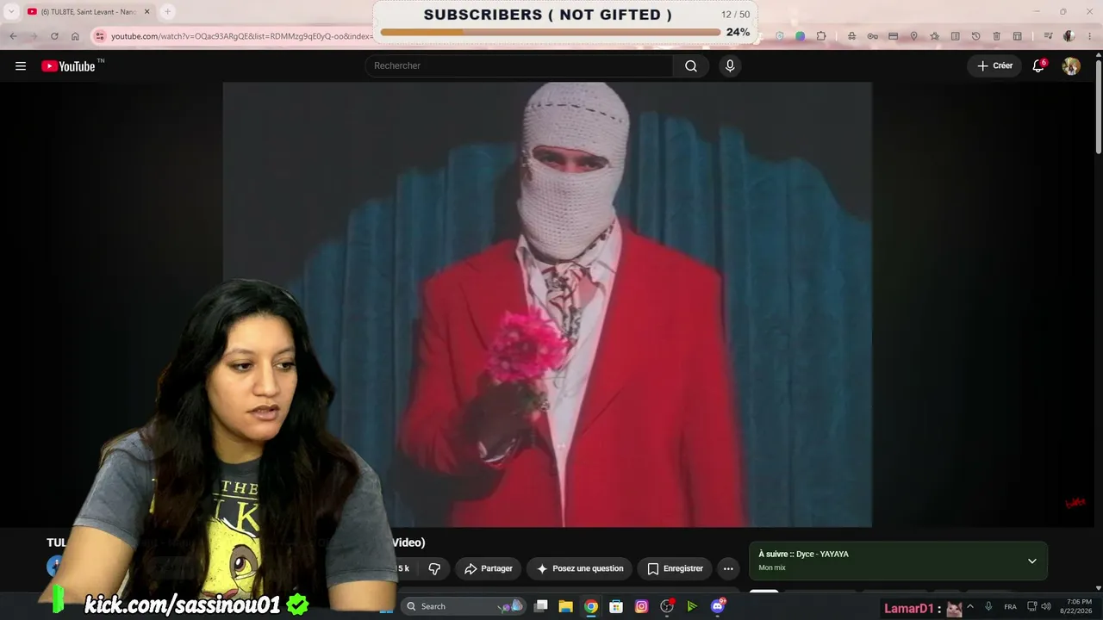Open File Explorer from the taskbar

click(x=565, y=606)
